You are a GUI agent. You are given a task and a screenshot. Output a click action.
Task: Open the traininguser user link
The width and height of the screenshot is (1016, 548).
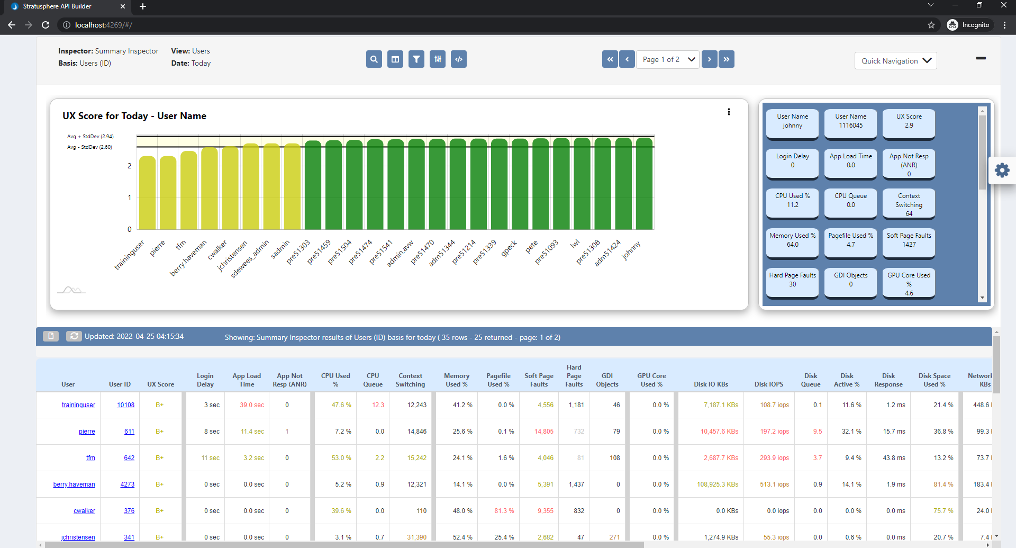point(78,405)
